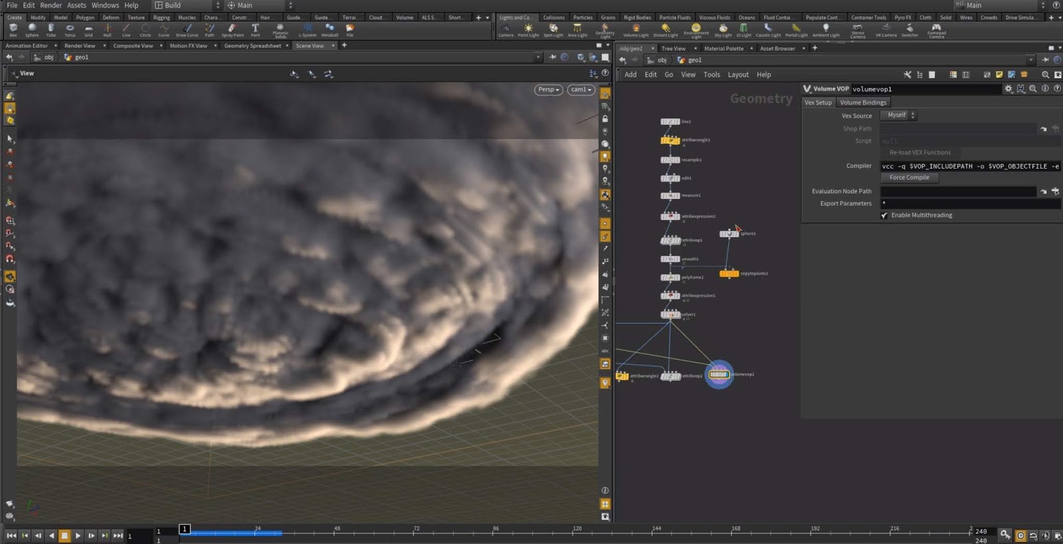Viewport: 1063px width, 544px height.
Task: Click the Gamepad Camera shelf tool
Action: click(936, 29)
